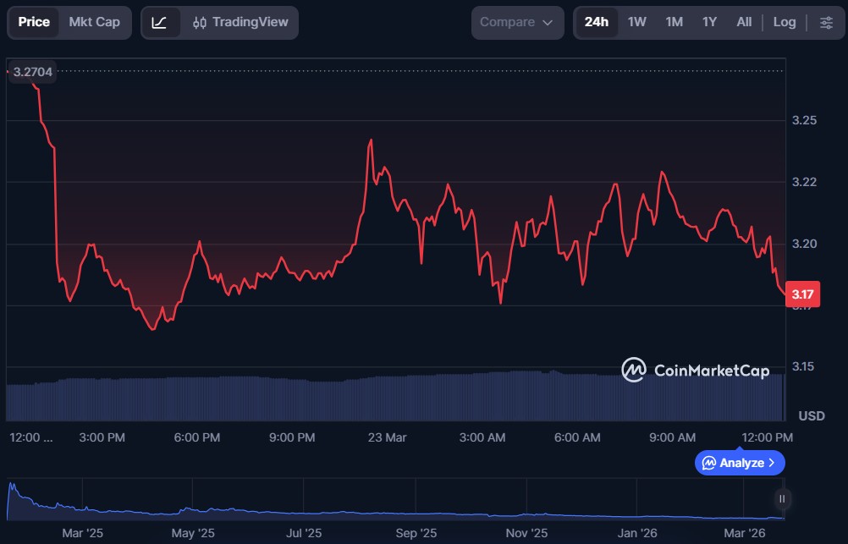This screenshot has width=848, height=544.
Task: Select the line chart icon
Action: (x=160, y=23)
